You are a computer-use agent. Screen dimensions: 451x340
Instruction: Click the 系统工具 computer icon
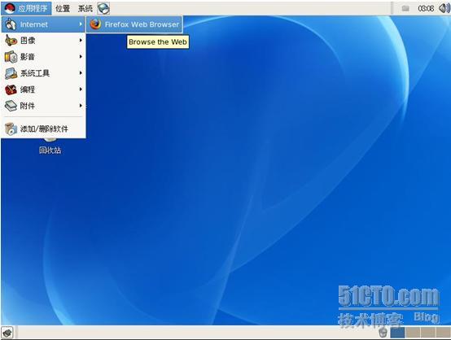11,73
